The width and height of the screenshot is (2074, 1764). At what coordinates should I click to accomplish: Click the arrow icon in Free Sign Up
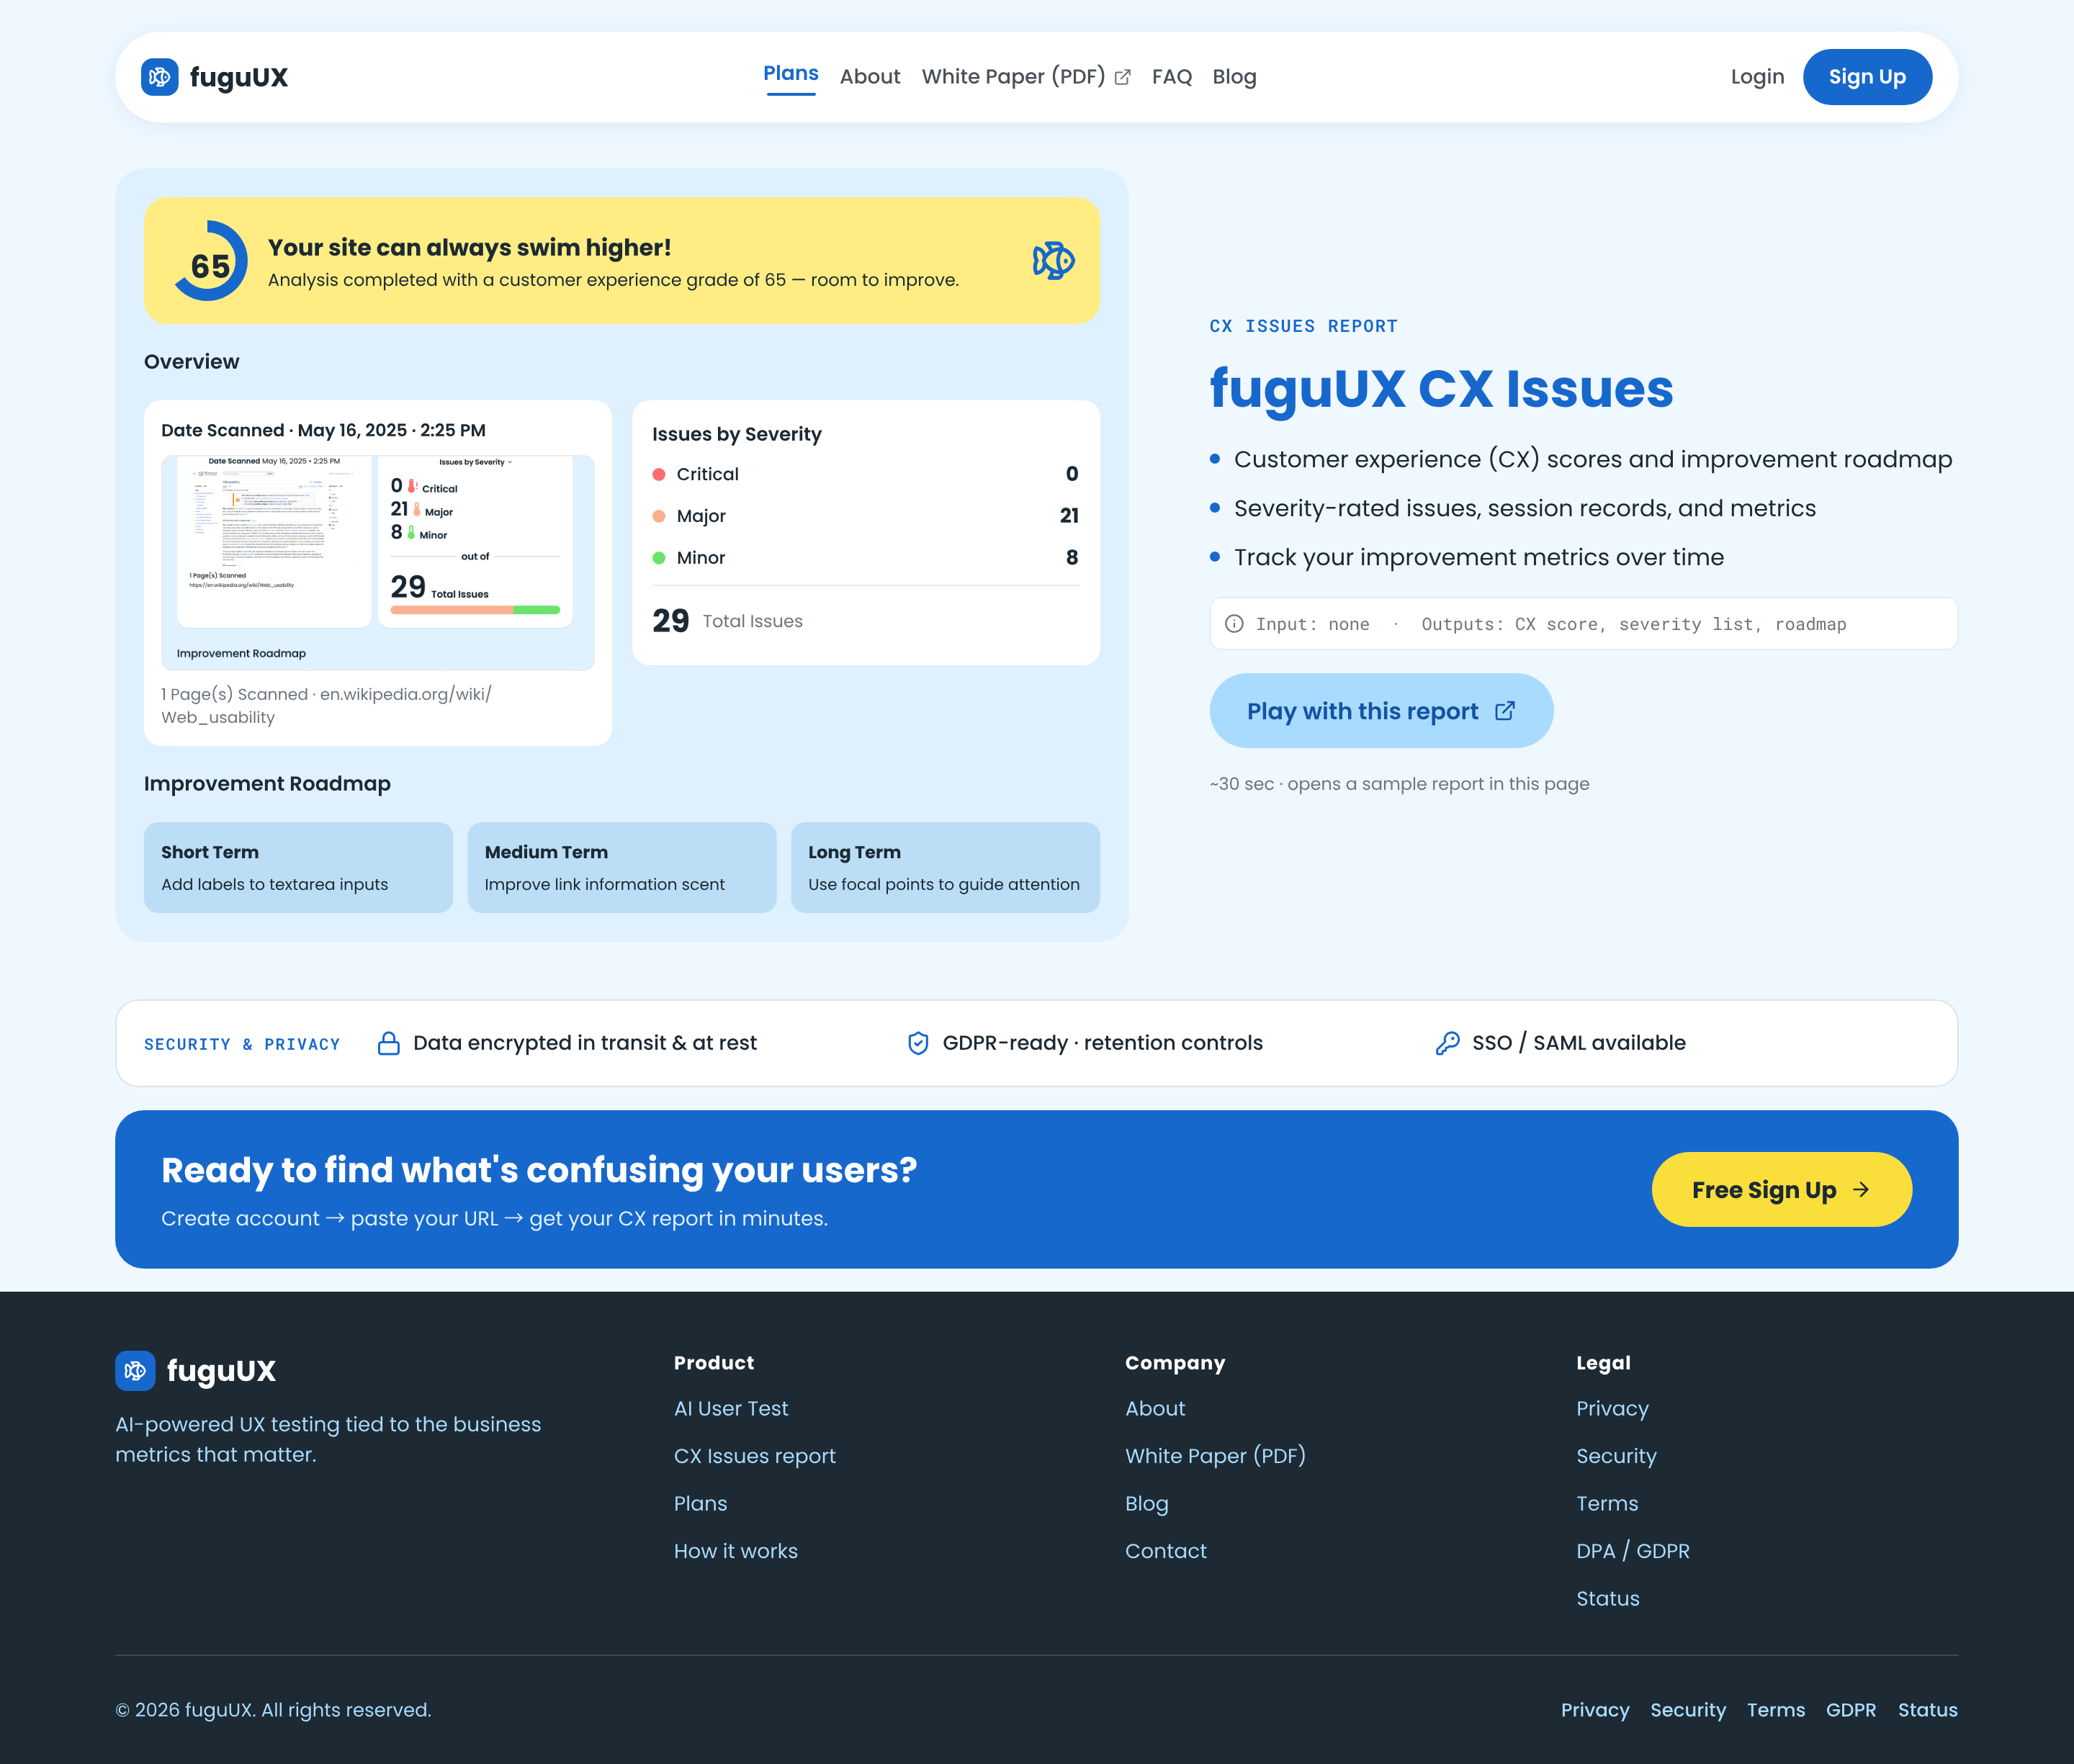point(1861,1190)
